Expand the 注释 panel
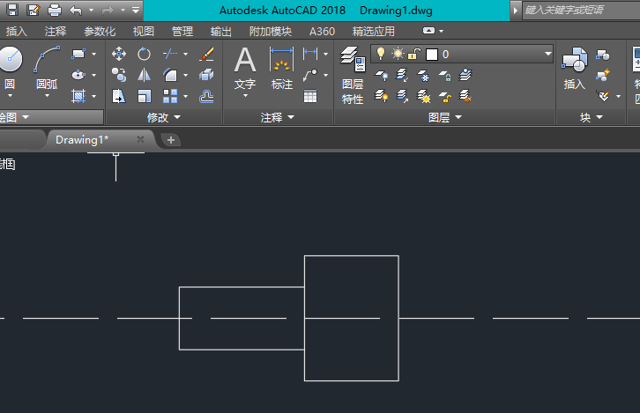Image resolution: width=640 pixels, height=413 pixels. pyautogui.click(x=277, y=117)
